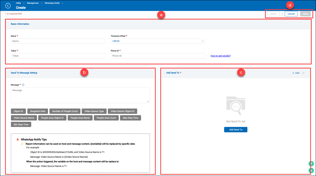Viewport: 316px width, 176px height.
Task: Open Utility in the breadcrumb
Action: coord(19,3)
